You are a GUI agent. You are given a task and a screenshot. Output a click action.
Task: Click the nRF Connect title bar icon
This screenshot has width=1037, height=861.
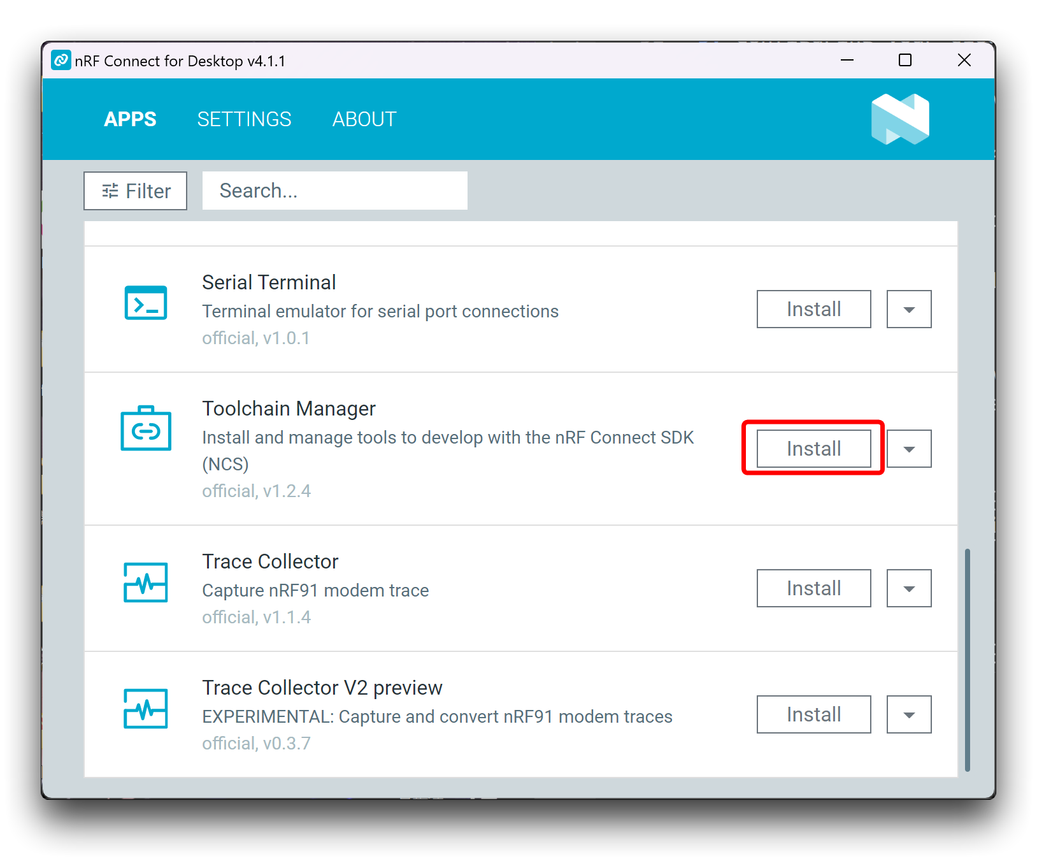(x=61, y=61)
